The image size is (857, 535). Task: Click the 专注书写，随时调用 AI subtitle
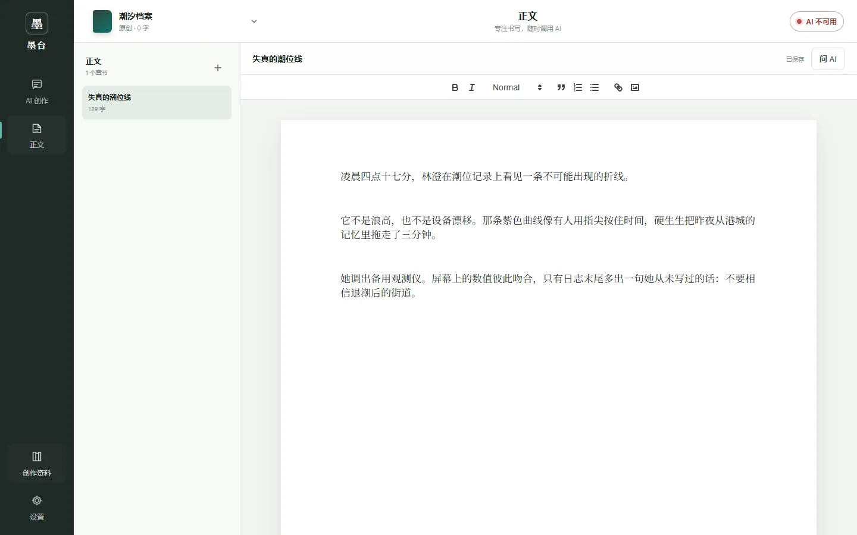[527, 29]
